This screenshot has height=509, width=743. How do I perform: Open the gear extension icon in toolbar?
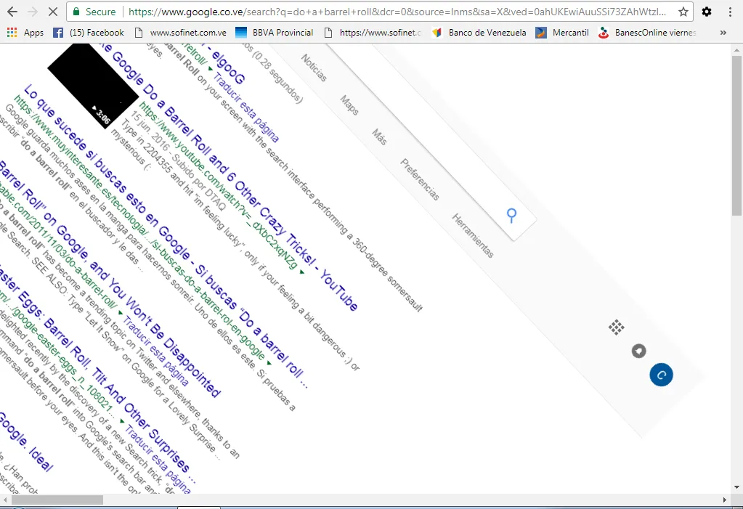click(x=707, y=12)
